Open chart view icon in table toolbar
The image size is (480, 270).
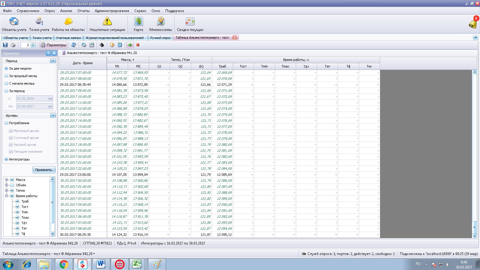point(92,45)
